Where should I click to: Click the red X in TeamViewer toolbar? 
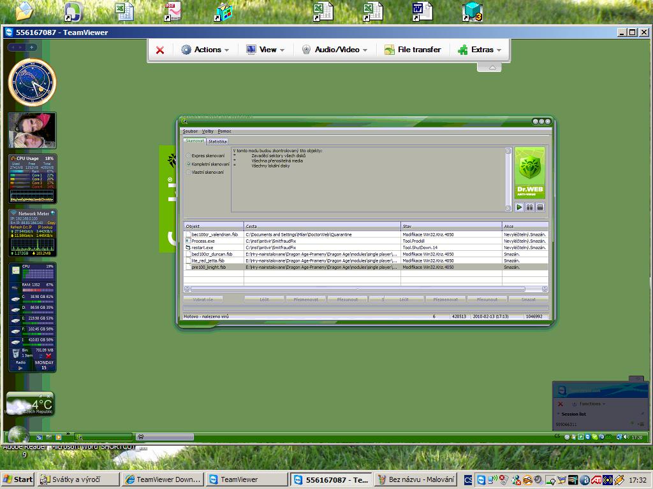[160, 50]
